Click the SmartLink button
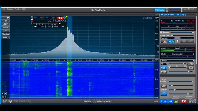This screenshot has width=198, height=111. tap(166, 101)
